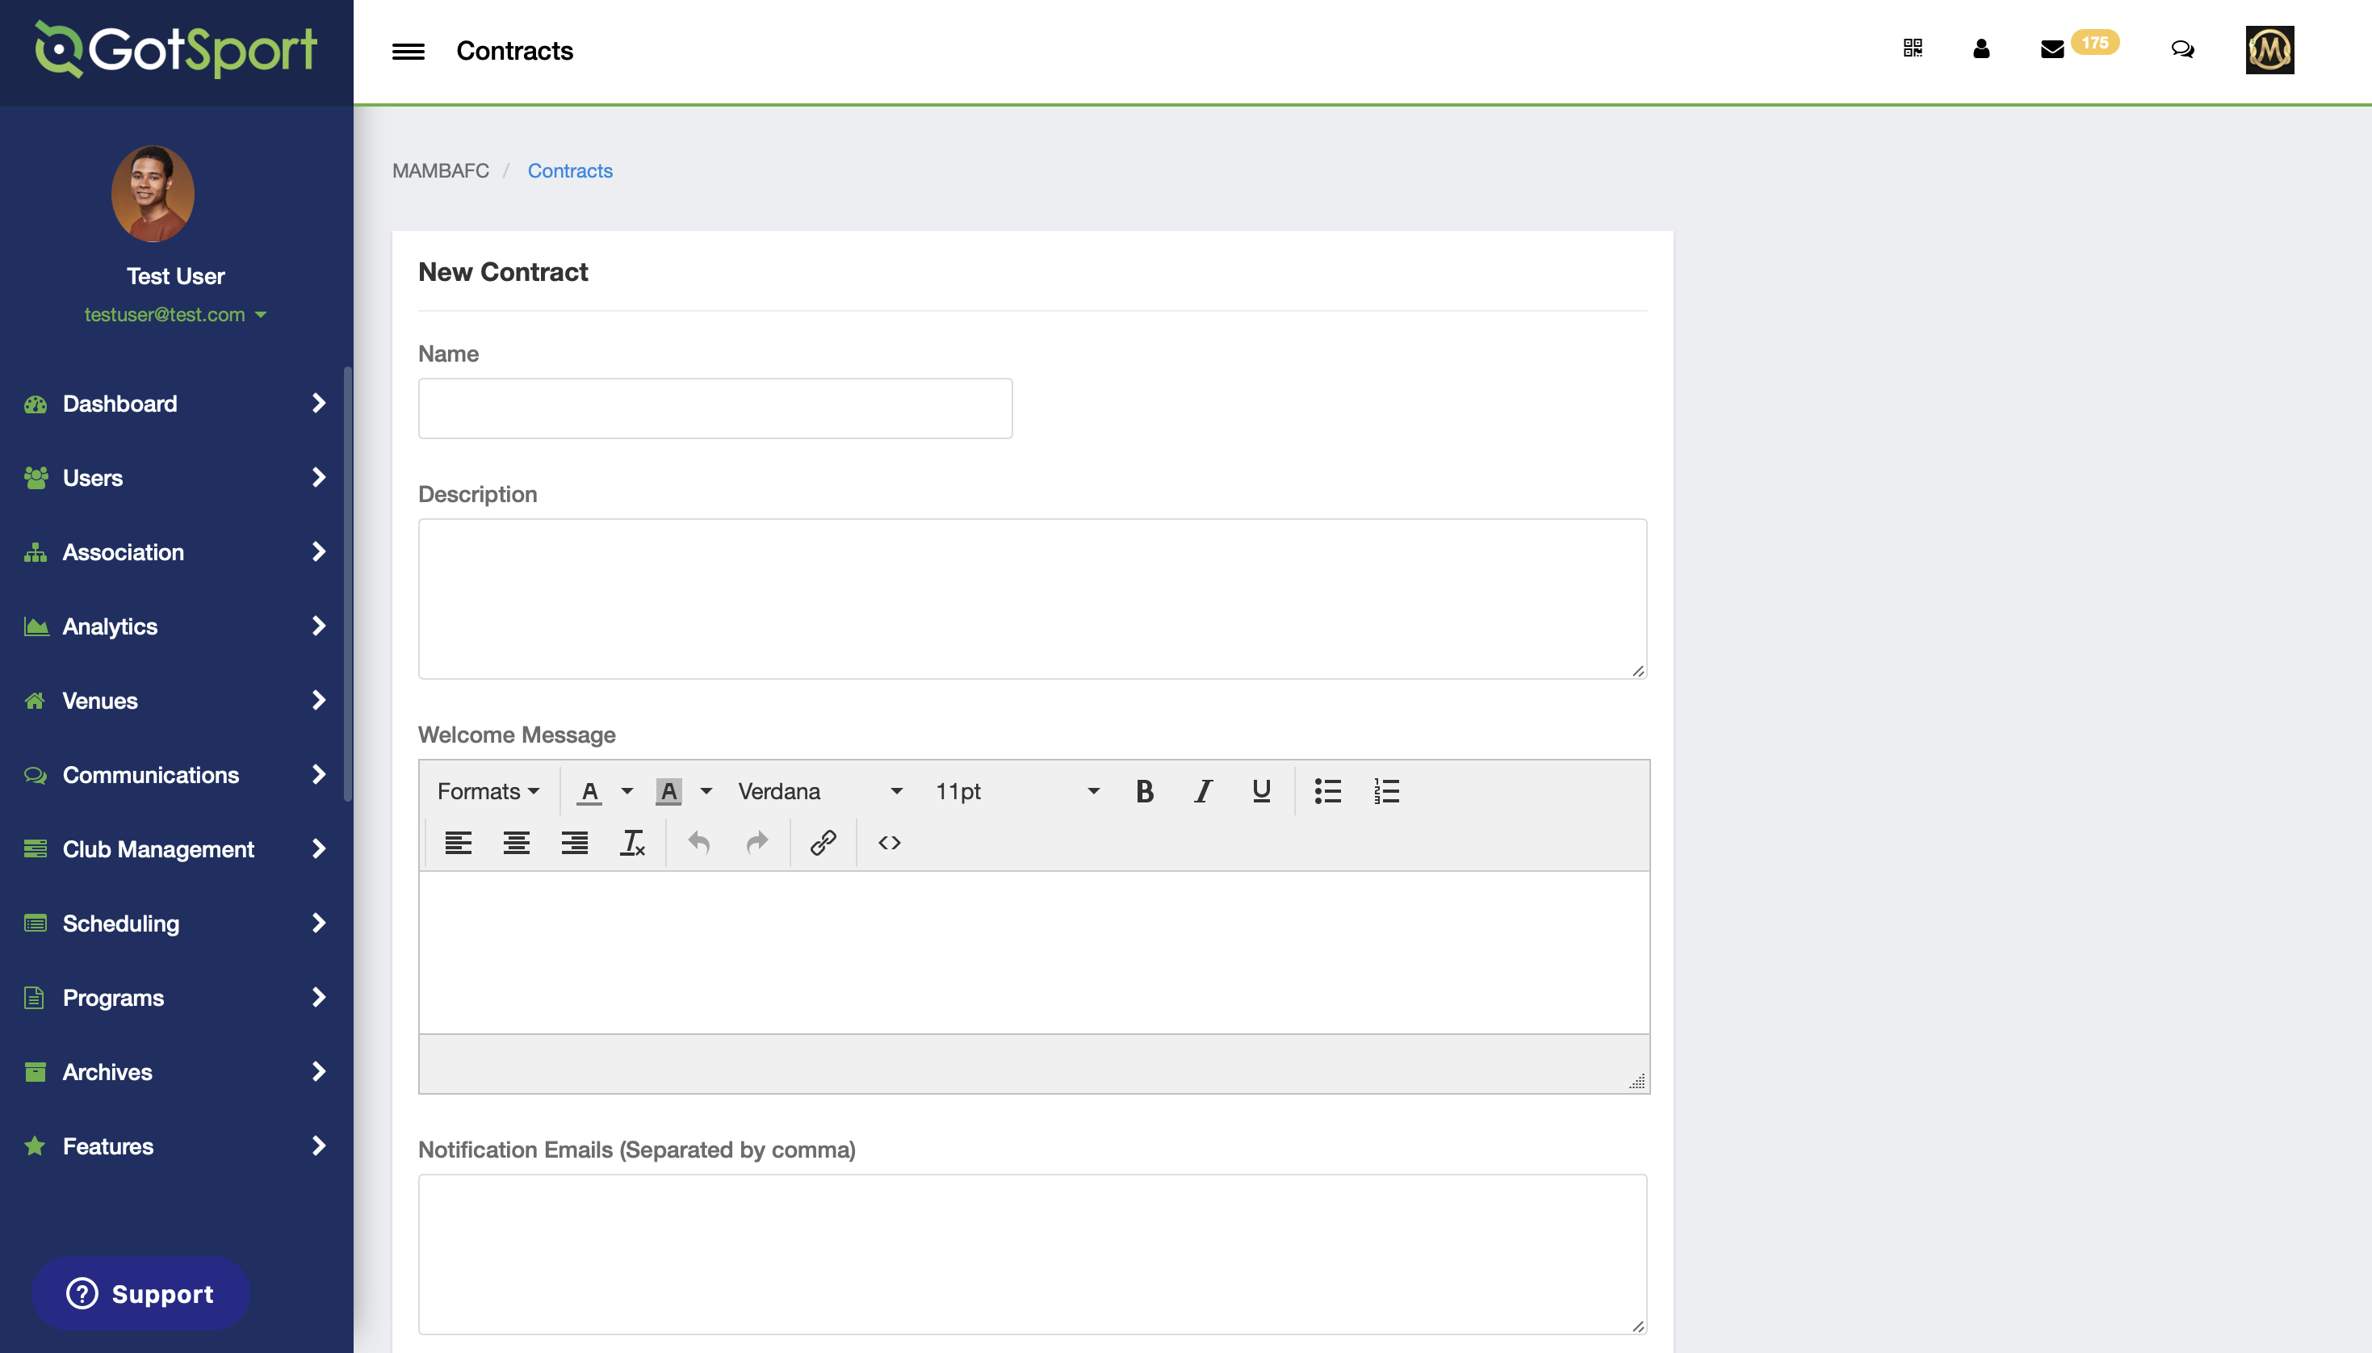Screen dimensions: 2372x1353
Task: Click the undo arrow in the editor
Action: tap(698, 842)
